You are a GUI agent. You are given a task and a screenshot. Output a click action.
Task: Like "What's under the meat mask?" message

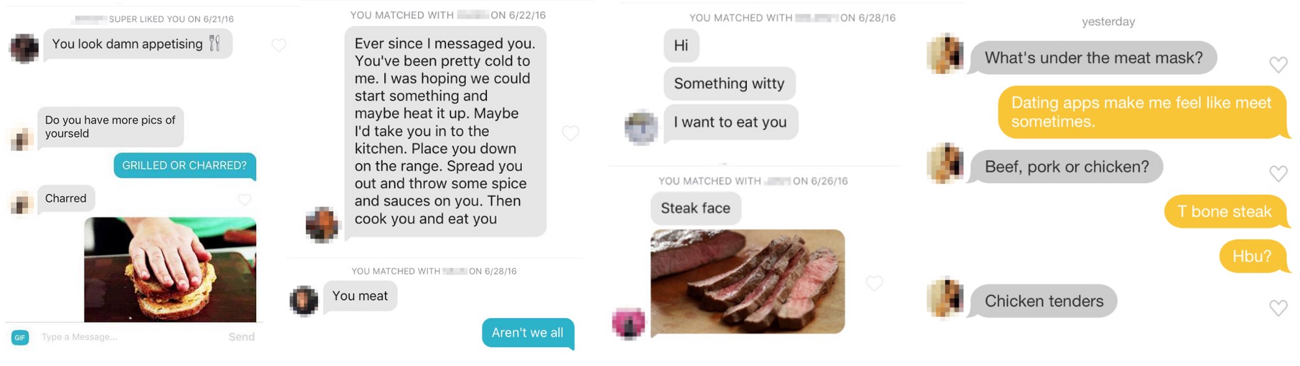click(x=1278, y=64)
